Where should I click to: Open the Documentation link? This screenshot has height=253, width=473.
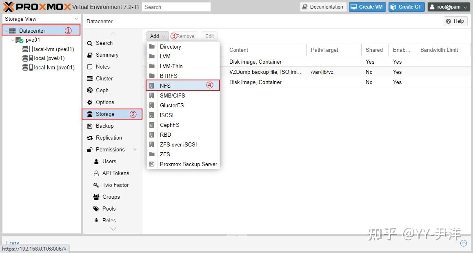pos(323,7)
